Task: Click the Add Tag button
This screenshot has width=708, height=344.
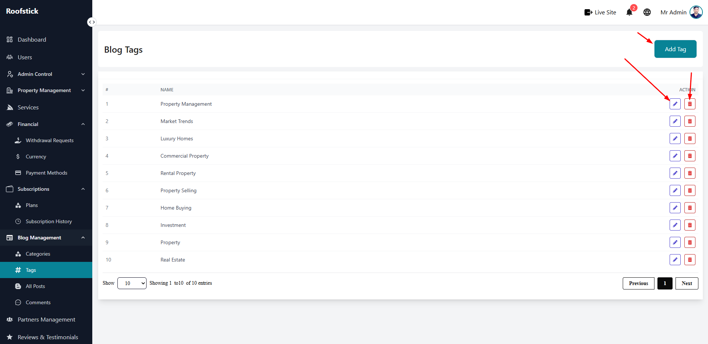Action: [675, 49]
